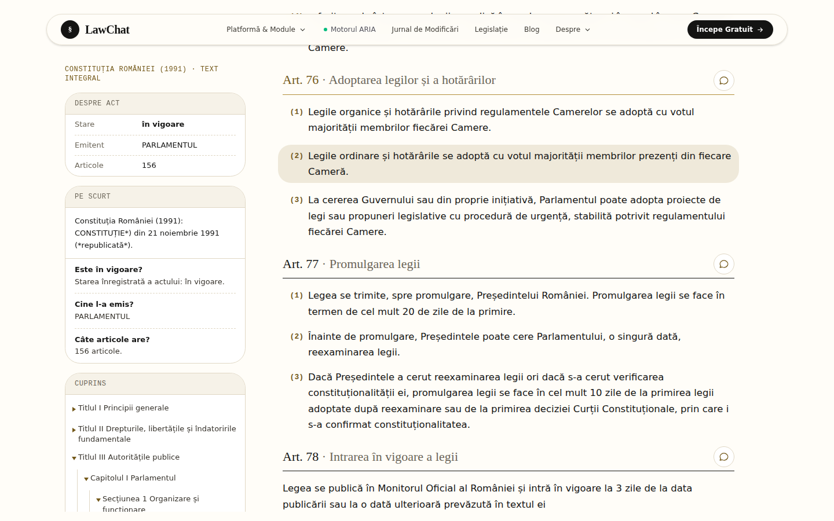This screenshot has width=834, height=521.
Task: Expand Titlul II Drepturile, libertățile și îndatoririle
Action: [154, 434]
